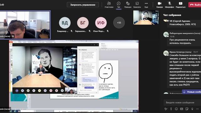
Task: Open the Еще more actions menu
Action: coord(146,5)
